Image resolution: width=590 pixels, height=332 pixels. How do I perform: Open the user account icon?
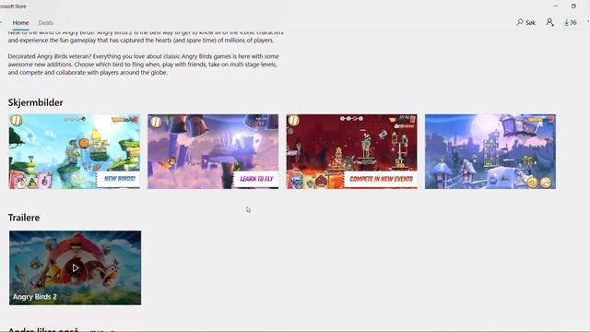point(549,22)
